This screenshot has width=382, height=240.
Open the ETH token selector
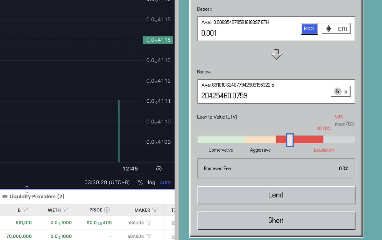336,29
